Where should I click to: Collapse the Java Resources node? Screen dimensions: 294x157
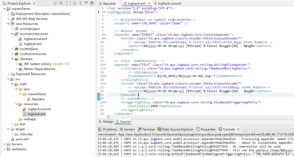pos(9,24)
